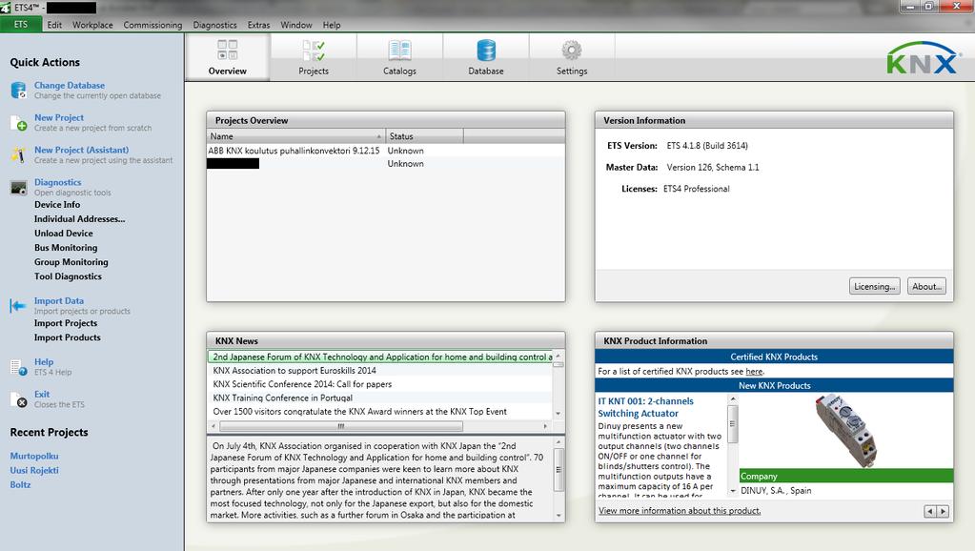Show previous KNX product arrow
975x551 pixels.
coord(930,511)
